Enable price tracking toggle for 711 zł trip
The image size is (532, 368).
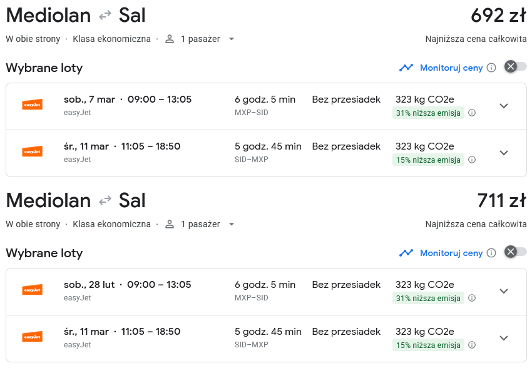click(x=515, y=252)
